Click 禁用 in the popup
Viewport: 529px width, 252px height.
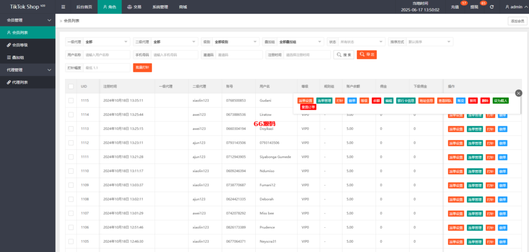(x=473, y=100)
